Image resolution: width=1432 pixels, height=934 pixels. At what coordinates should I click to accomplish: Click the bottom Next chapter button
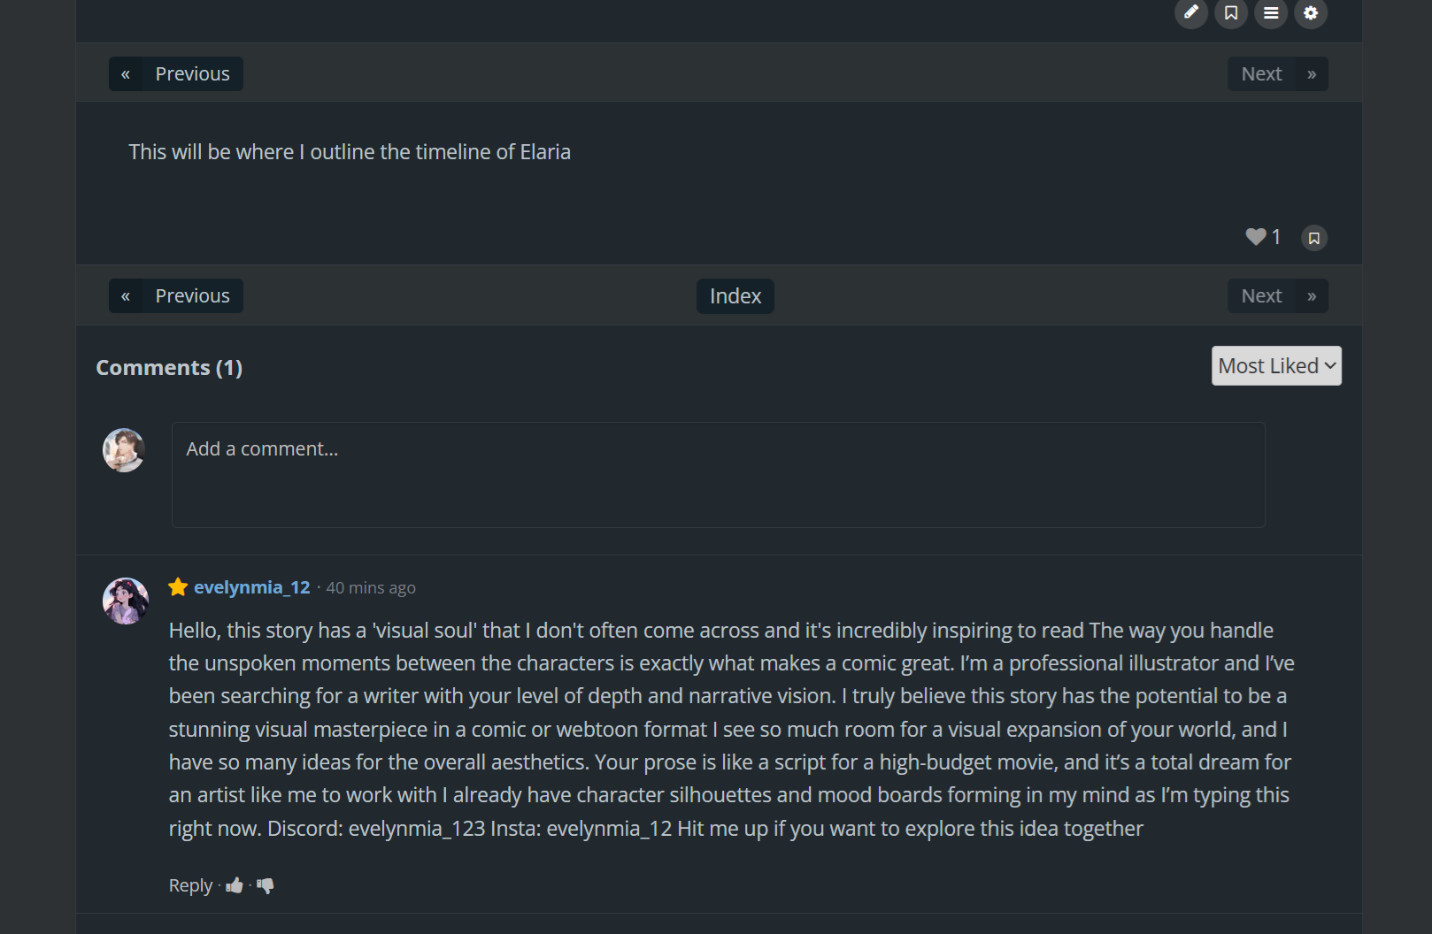pyautogui.click(x=1277, y=296)
